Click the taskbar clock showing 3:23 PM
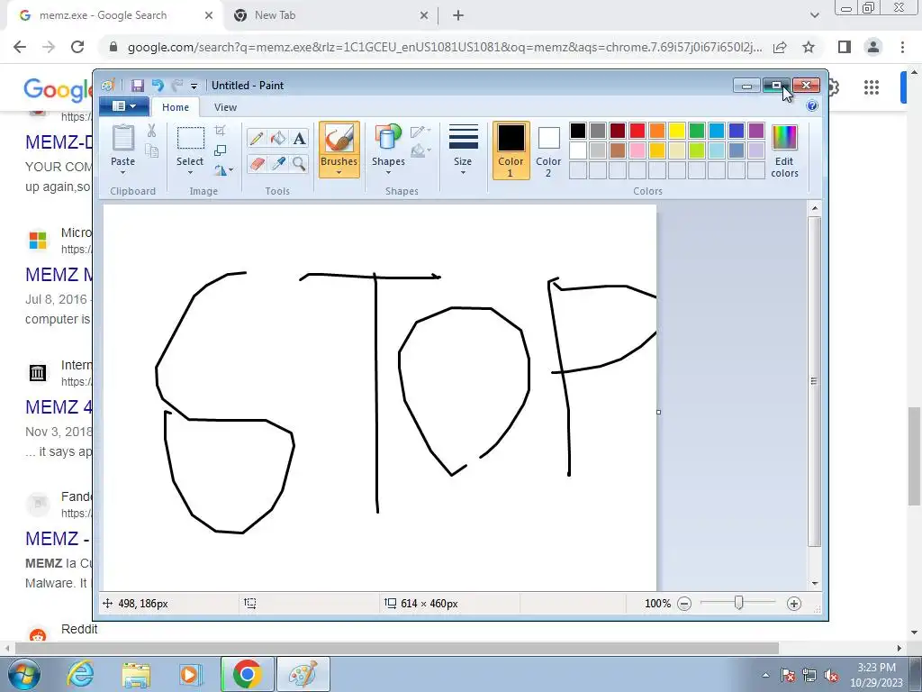 (x=876, y=675)
